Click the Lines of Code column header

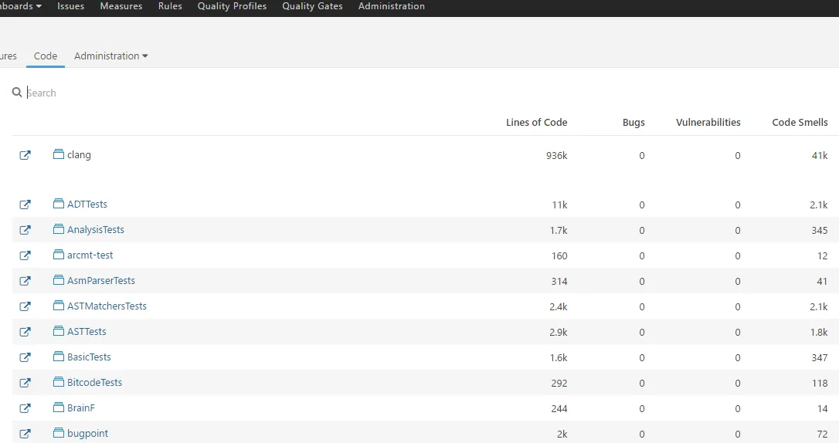pyautogui.click(x=537, y=123)
